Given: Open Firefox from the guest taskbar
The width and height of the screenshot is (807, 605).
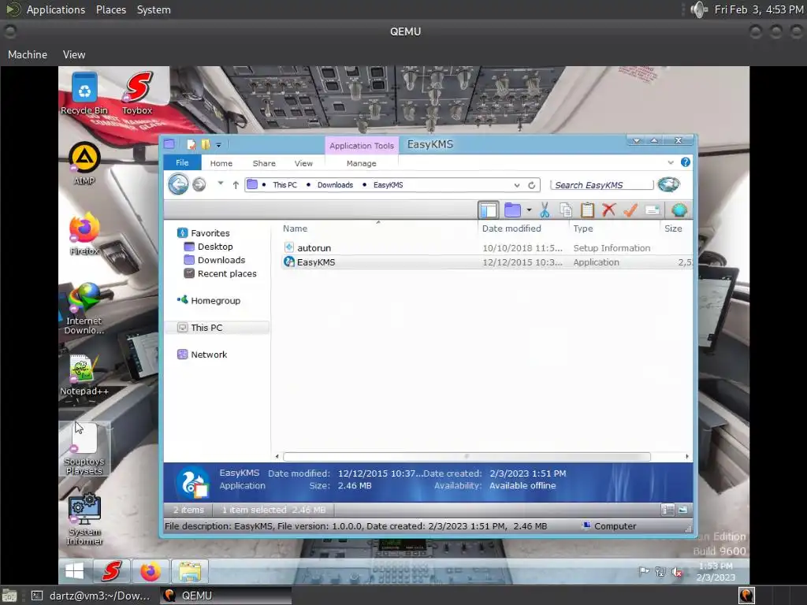Looking at the screenshot, I should coord(151,571).
